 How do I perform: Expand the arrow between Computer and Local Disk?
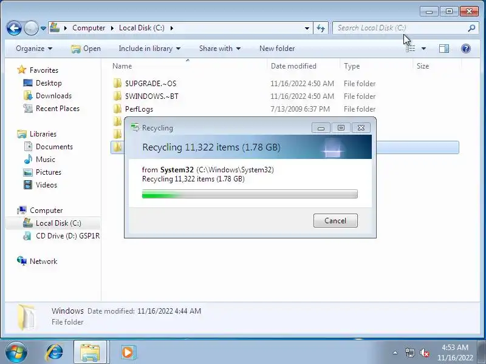(x=112, y=28)
